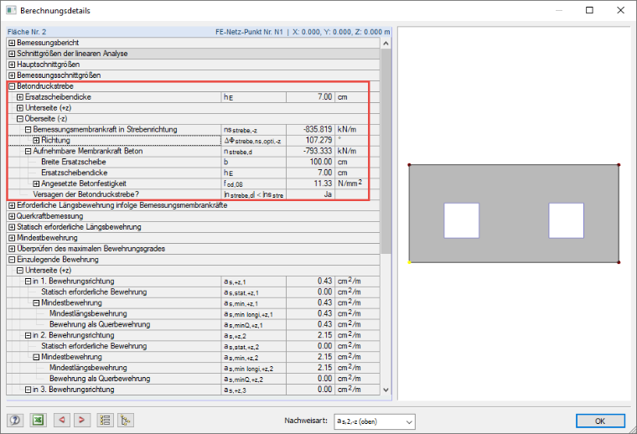
Task: Collapse the Betondruckstrebe section
Action: point(12,86)
